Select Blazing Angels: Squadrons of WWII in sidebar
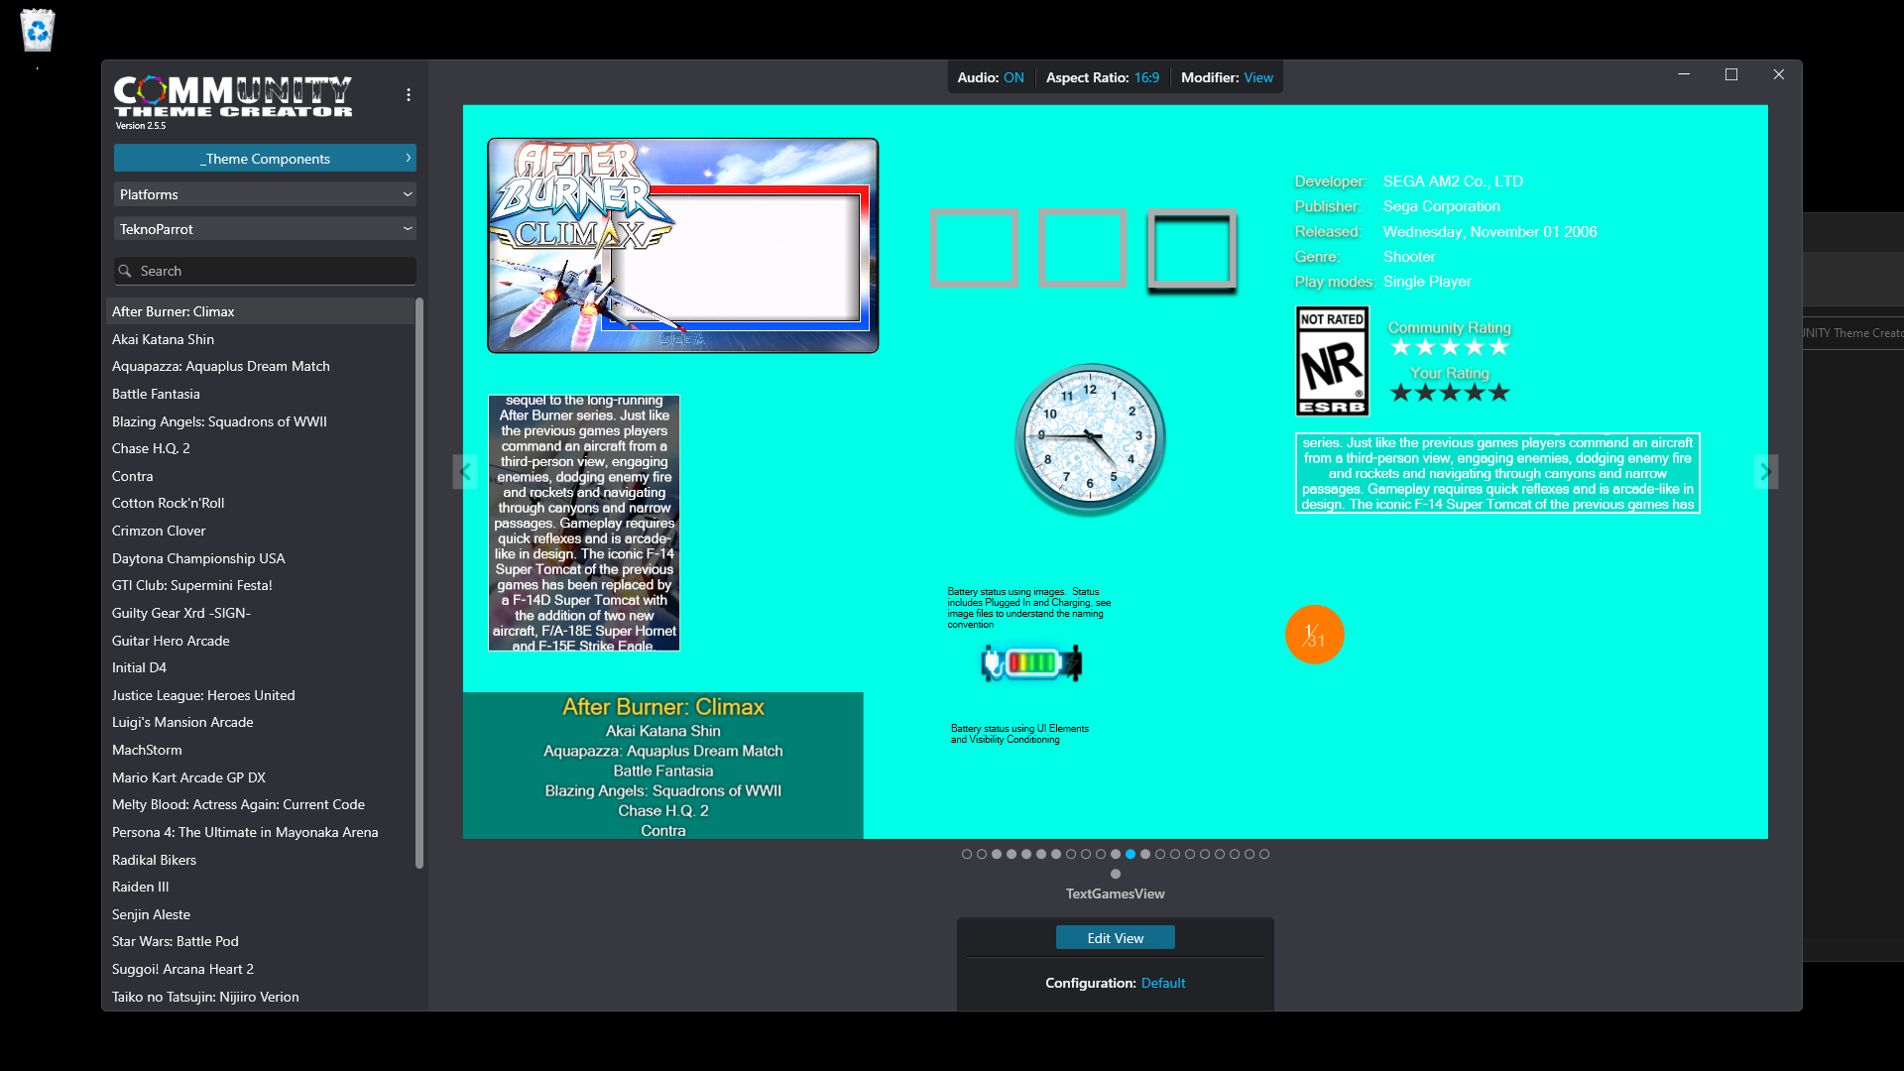The height and width of the screenshot is (1071, 1904). click(260, 421)
